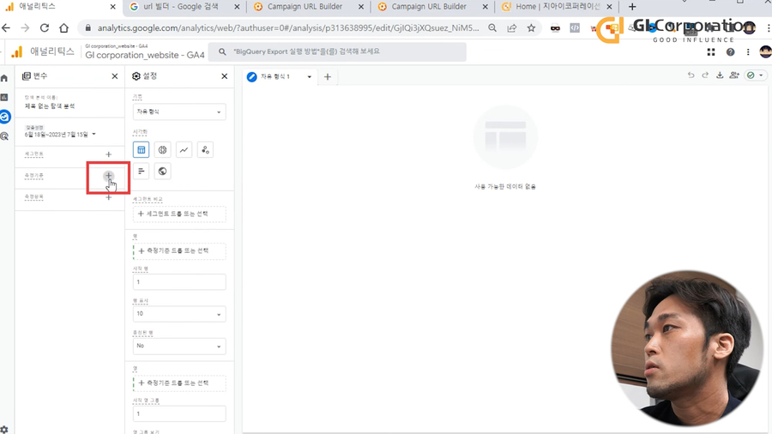The height and width of the screenshot is (434, 772).
Task: Select the line chart visualization icon
Action: point(184,149)
